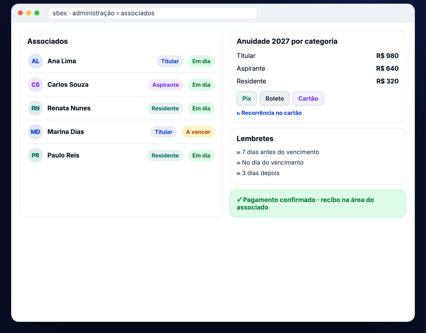
Task: Click Marina Dias's Titular badge
Action: click(x=163, y=132)
